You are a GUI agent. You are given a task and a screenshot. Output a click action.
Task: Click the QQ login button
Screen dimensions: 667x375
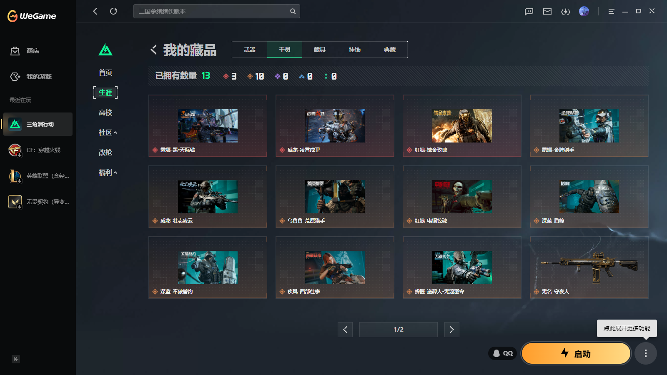click(x=503, y=353)
